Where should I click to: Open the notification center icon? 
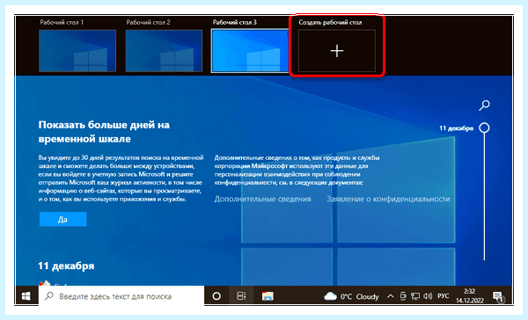pos(498,296)
